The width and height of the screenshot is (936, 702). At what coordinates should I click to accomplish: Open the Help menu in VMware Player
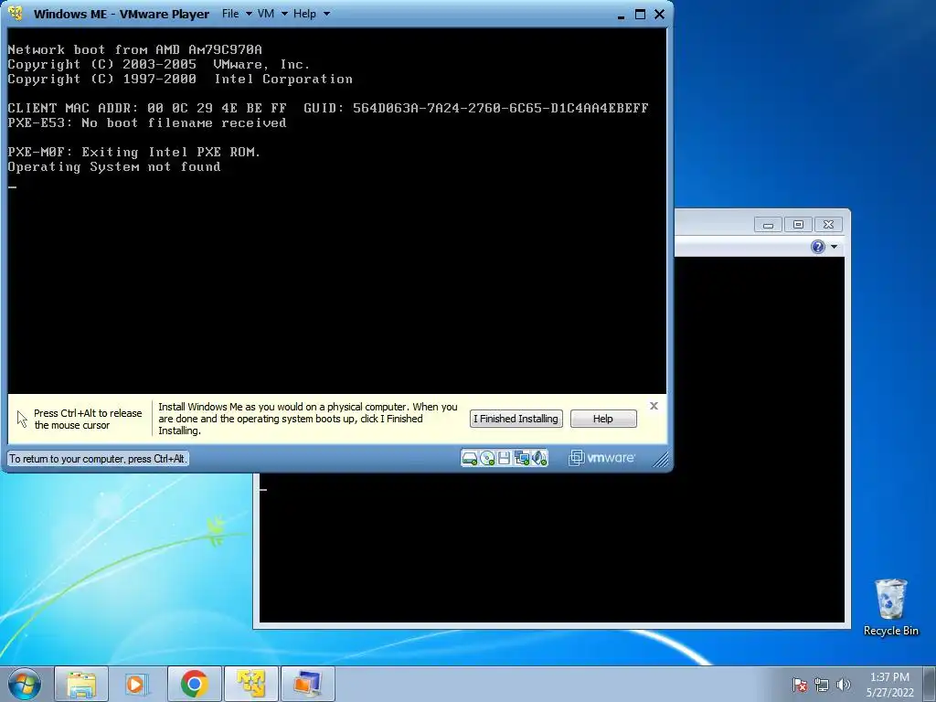click(x=304, y=14)
